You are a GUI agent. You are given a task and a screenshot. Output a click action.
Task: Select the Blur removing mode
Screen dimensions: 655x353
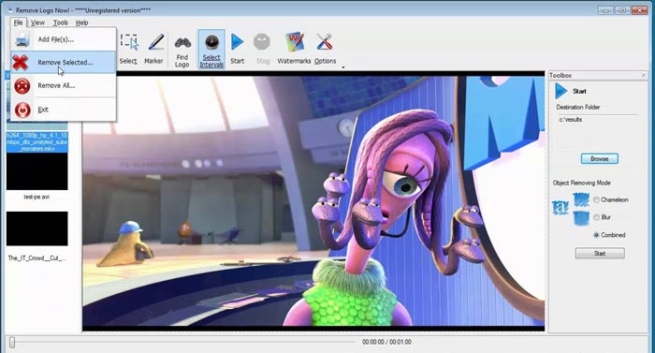pos(597,217)
